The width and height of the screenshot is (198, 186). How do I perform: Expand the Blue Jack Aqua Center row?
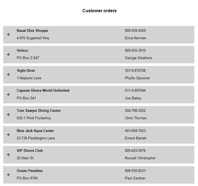pyautogui.click(x=8, y=135)
